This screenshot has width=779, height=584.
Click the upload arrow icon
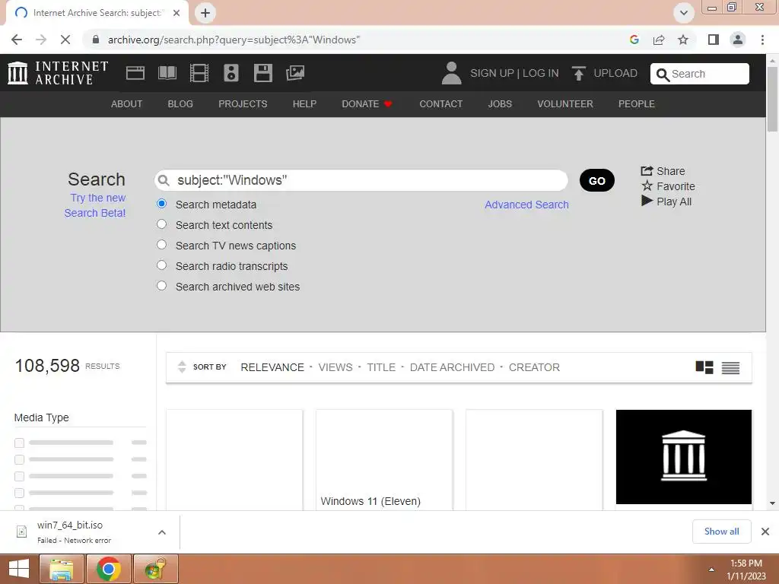coord(578,74)
